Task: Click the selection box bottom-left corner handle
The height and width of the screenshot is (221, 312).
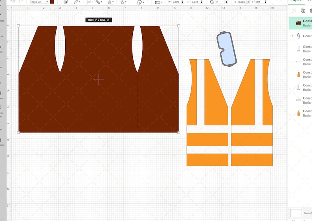Action: 18,133
